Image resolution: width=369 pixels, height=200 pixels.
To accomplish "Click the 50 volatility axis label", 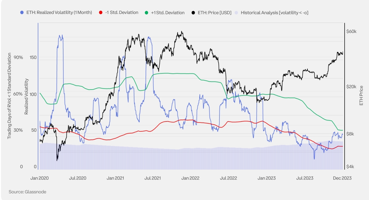I will coord(34,130).
